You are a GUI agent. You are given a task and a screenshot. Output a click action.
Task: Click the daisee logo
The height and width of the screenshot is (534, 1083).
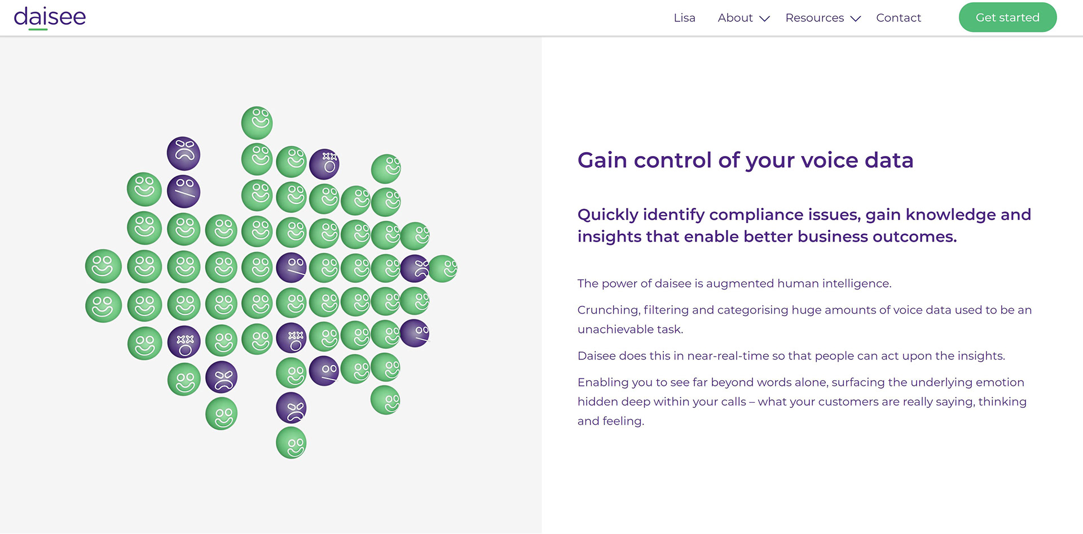tap(50, 17)
